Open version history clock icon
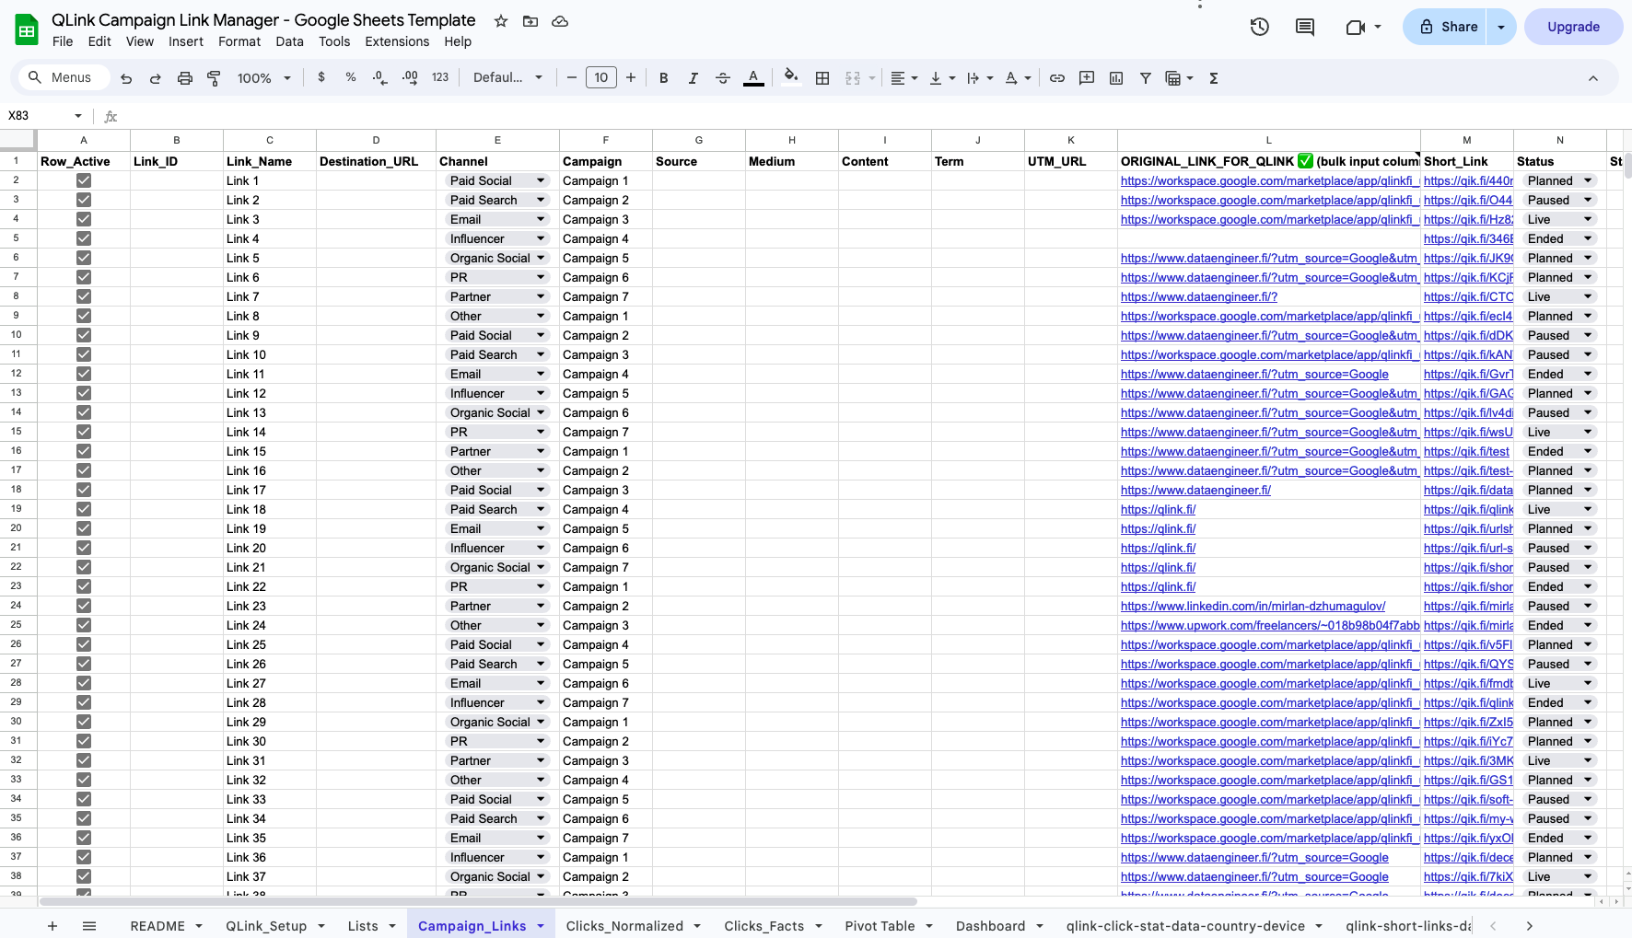 pyautogui.click(x=1258, y=27)
